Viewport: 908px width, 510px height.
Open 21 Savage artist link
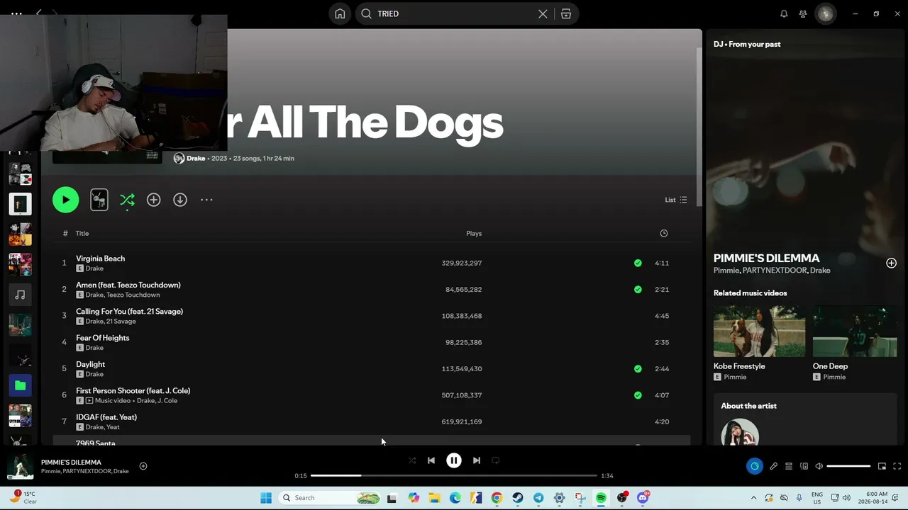pyautogui.click(x=121, y=322)
